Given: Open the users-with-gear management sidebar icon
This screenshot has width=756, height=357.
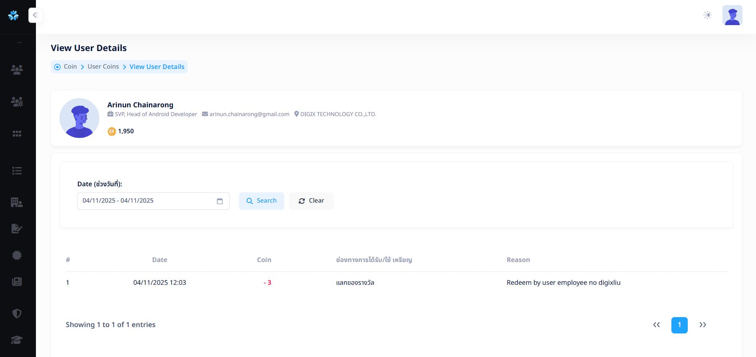Looking at the screenshot, I should 17,102.
